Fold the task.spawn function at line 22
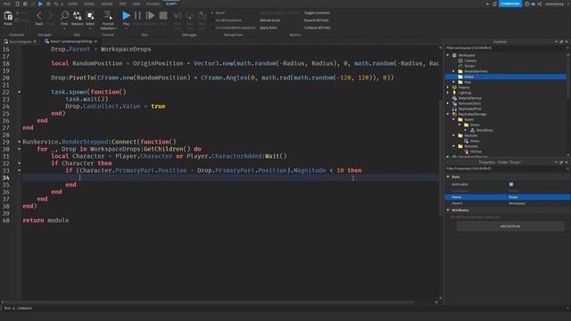 (20, 92)
